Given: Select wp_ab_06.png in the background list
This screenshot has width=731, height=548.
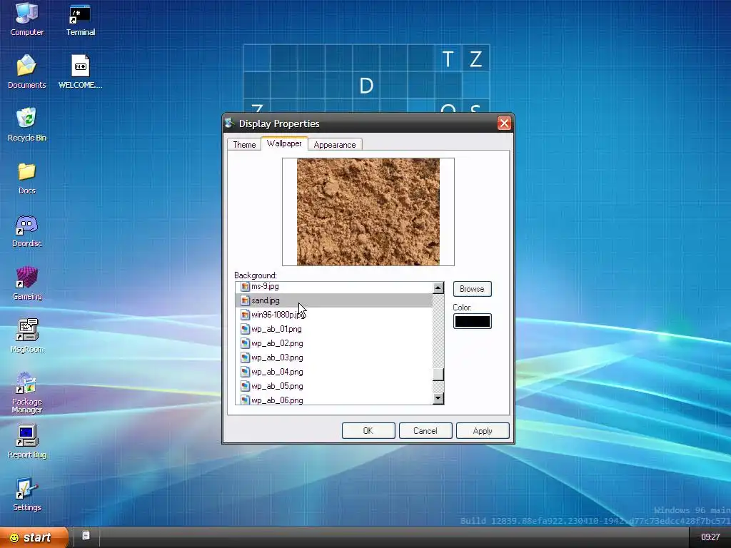Looking at the screenshot, I should [x=334, y=400].
